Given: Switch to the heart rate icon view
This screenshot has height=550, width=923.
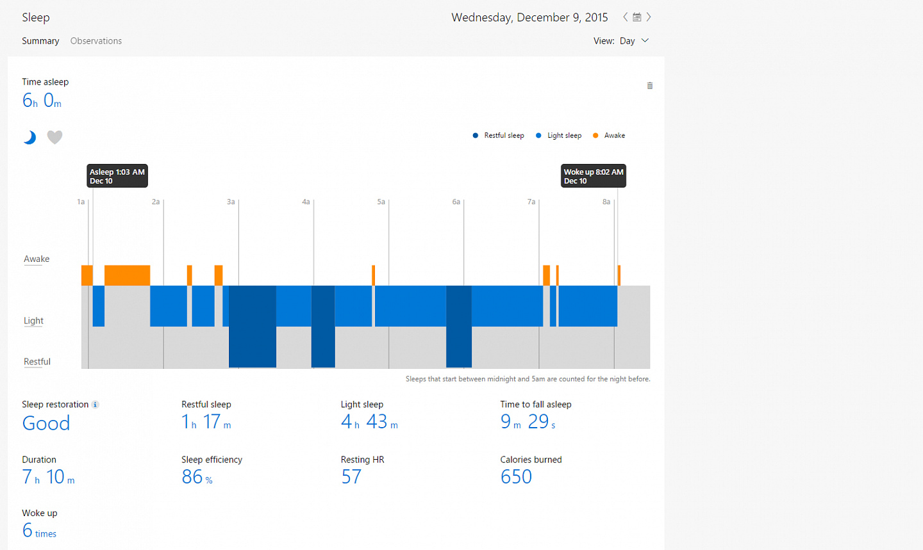Looking at the screenshot, I should click(x=55, y=137).
